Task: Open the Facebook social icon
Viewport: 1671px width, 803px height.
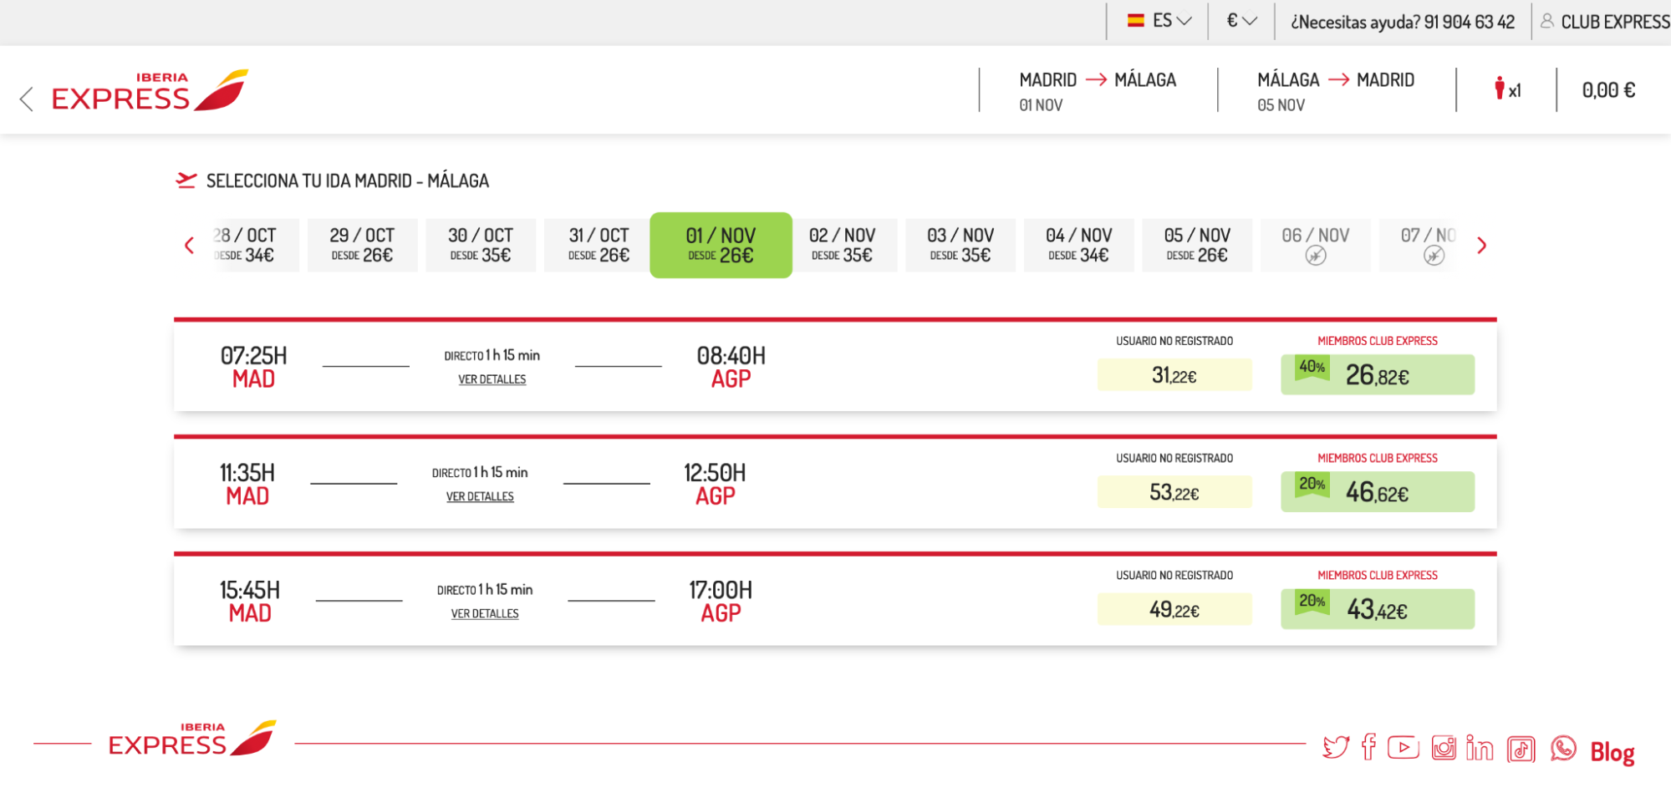Action: point(1368,746)
